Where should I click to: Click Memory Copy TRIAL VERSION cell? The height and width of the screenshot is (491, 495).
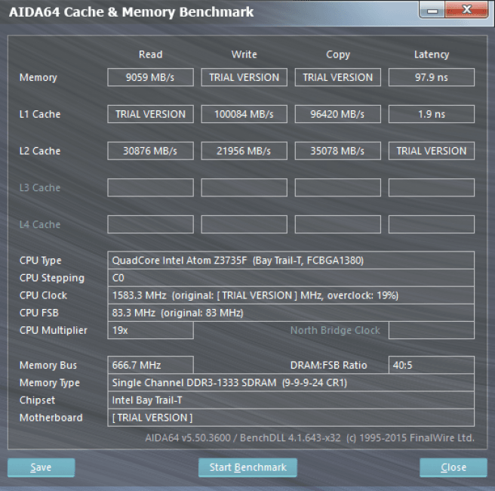(x=338, y=77)
